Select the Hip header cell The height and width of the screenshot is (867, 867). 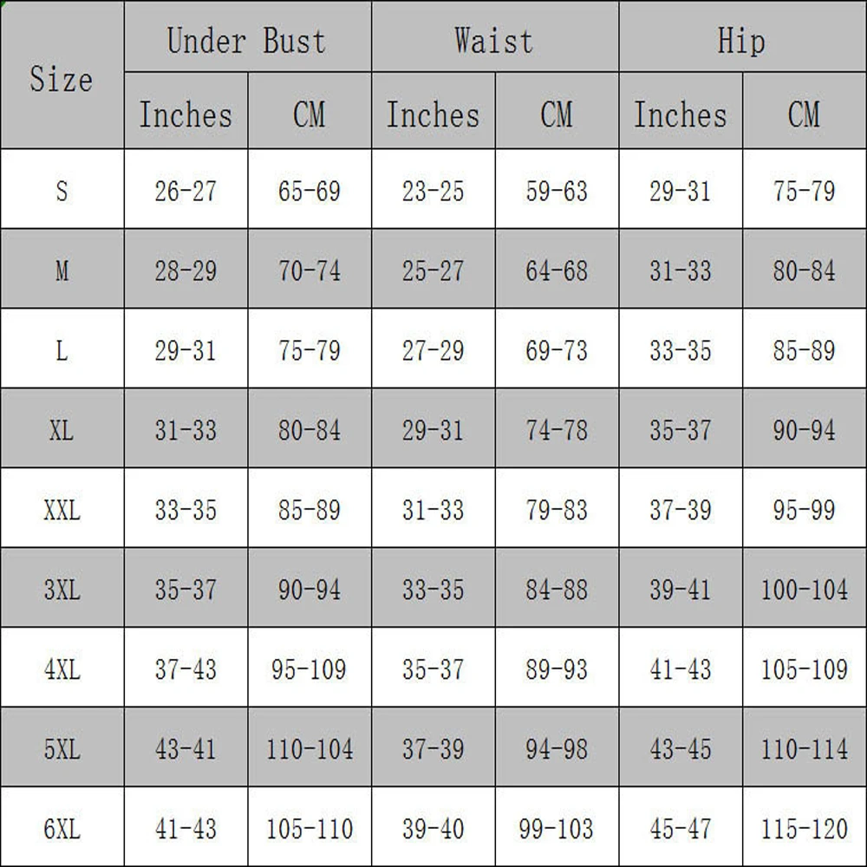point(741,41)
